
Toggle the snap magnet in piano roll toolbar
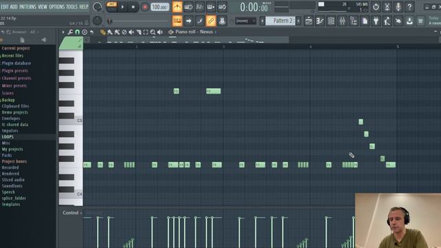pyautogui.click(x=77, y=32)
